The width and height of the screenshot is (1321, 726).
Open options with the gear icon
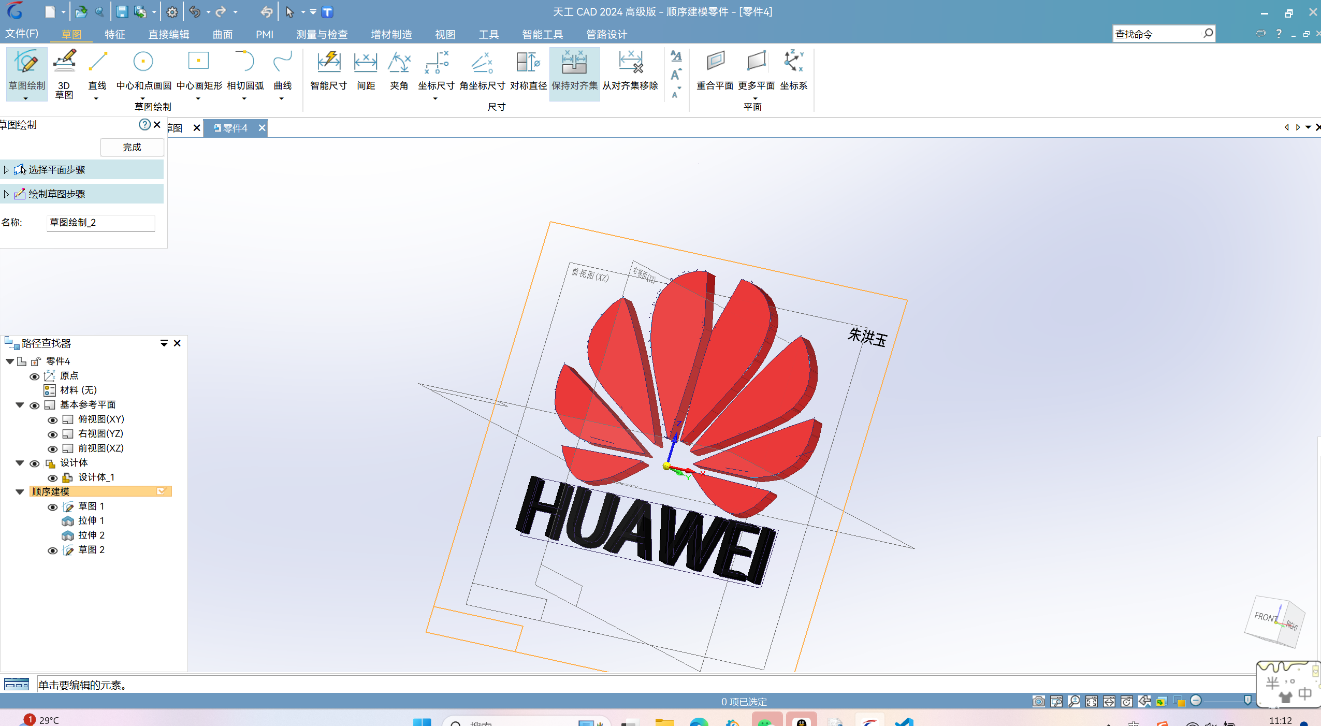coord(172,12)
